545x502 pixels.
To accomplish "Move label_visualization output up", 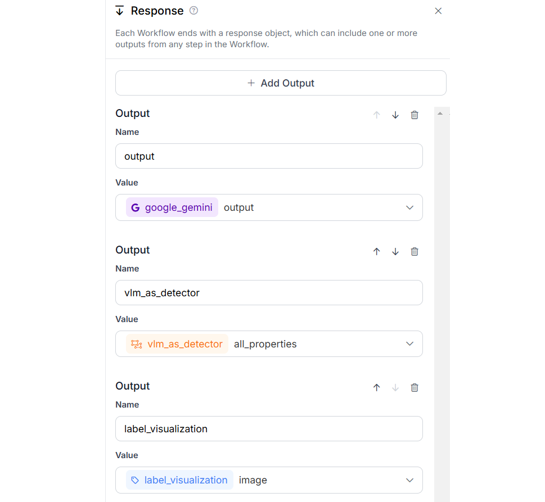I will pos(377,387).
